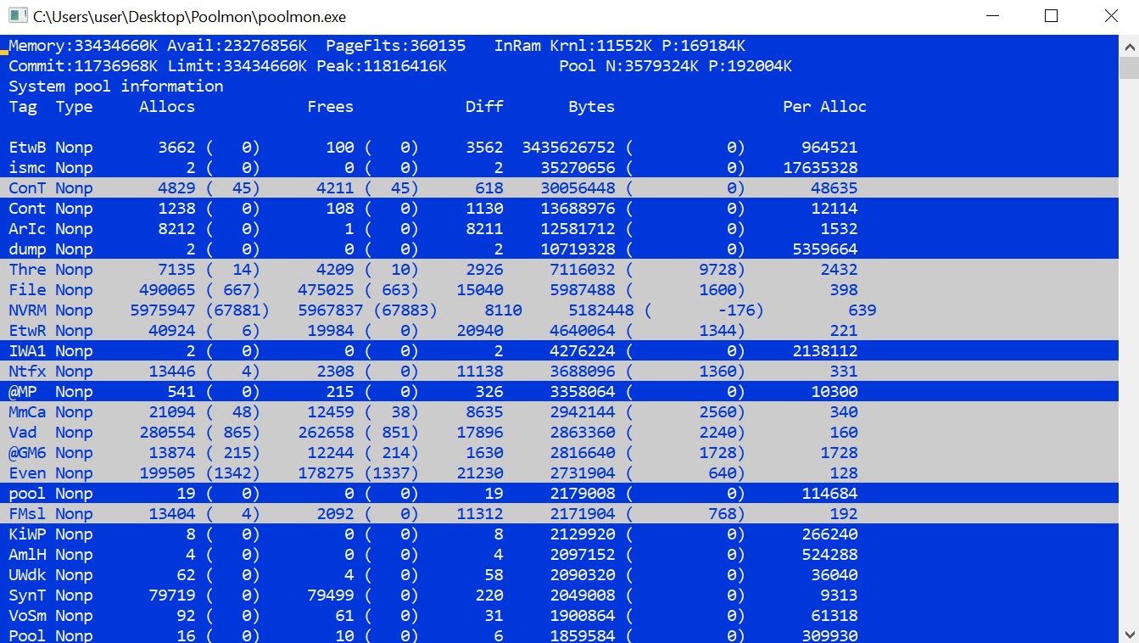Click the "System pool information" heading
Viewport: 1139px width, 643px height.
[x=116, y=87]
